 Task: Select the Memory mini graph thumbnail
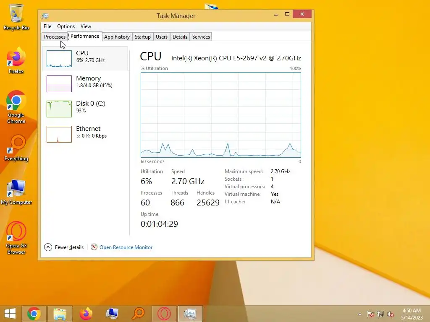click(59, 84)
